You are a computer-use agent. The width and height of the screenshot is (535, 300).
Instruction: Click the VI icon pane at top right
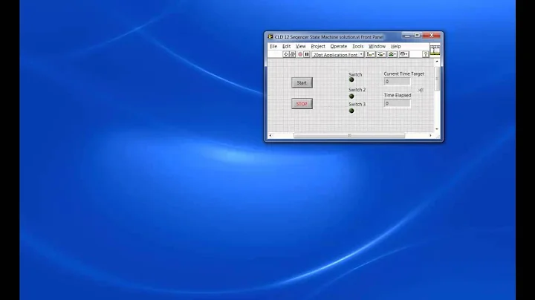(435, 50)
